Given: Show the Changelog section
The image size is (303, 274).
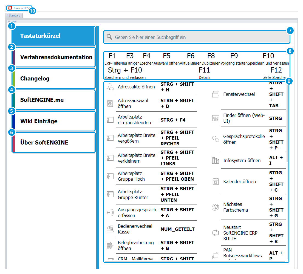Looking at the screenshot, I should pos(53,79).
